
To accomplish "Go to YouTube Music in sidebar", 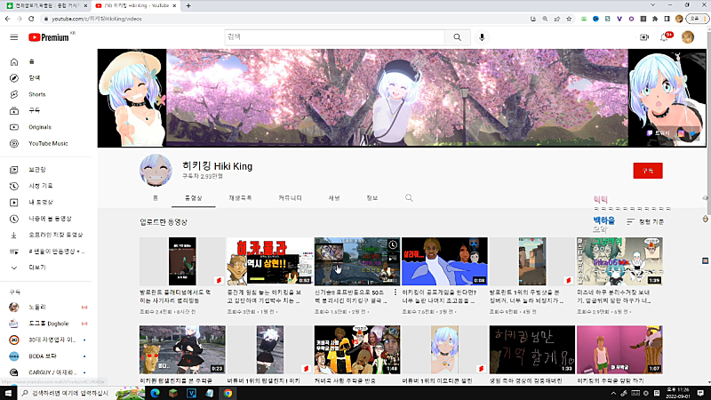I will click(47, 143).
